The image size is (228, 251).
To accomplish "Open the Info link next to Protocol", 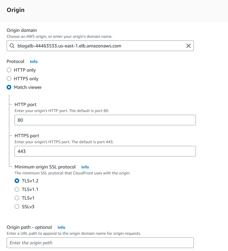I will (x=33, y=62).
